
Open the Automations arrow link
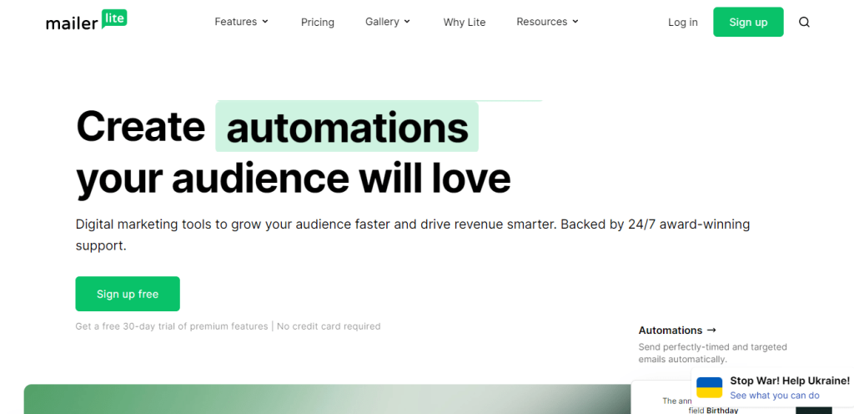point(677,330)
